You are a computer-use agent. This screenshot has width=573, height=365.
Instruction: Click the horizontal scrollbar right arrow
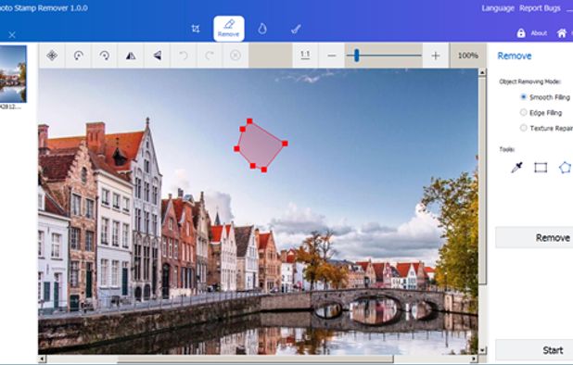[x=474, y=359]
